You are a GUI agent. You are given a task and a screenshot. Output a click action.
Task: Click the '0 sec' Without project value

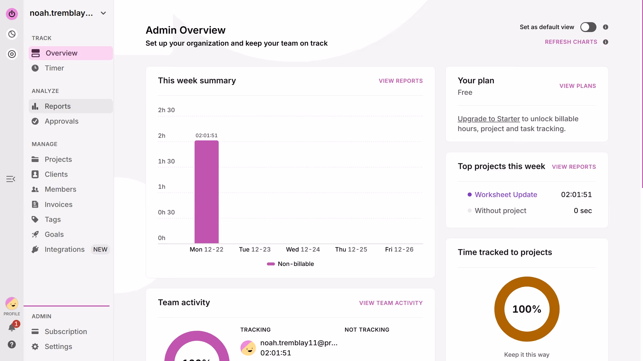(x=583, y=211)
